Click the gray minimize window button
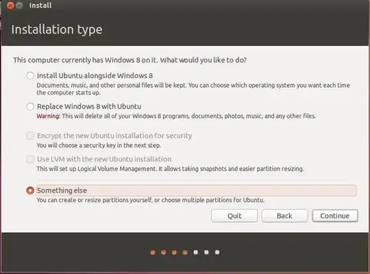The image size is (370, 274). [19, 5]
